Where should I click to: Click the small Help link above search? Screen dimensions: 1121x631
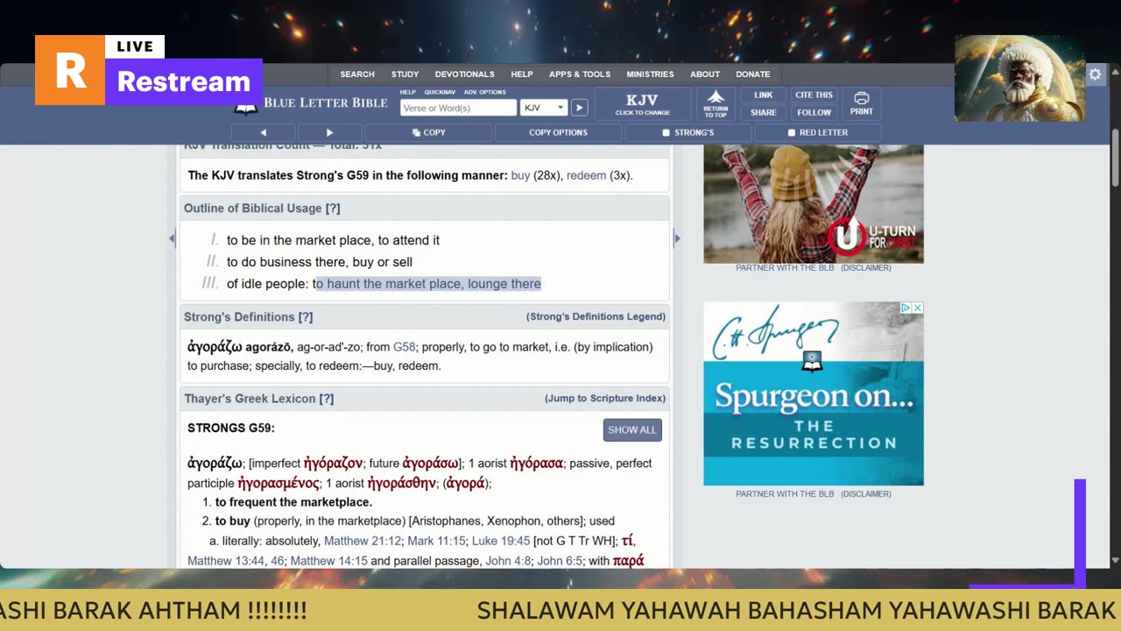coord(408,92)
